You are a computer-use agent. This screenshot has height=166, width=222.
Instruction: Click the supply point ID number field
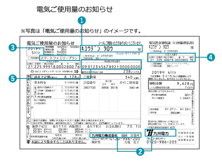[x=111, y=65]
